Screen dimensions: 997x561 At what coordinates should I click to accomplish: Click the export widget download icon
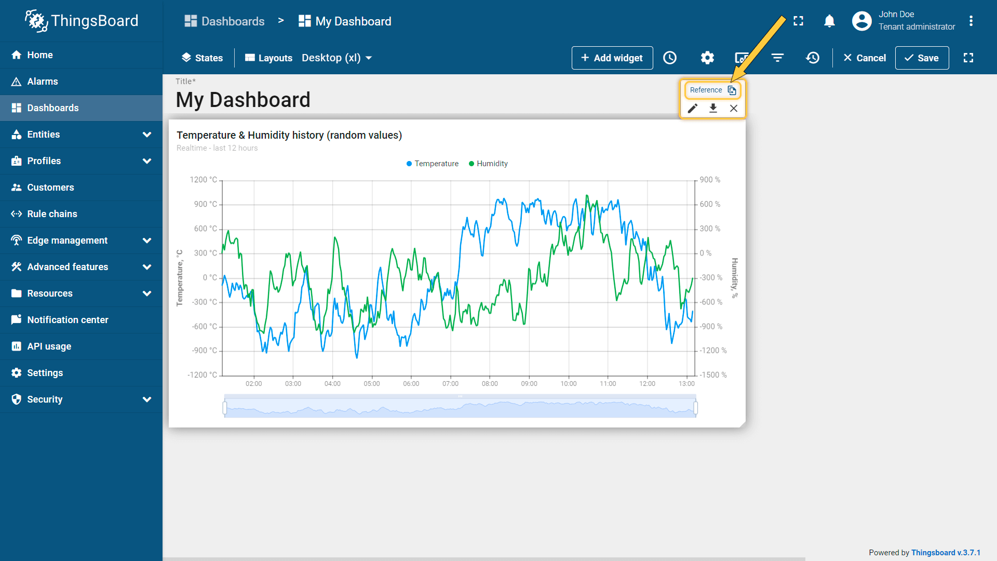[x=713, y=109]
